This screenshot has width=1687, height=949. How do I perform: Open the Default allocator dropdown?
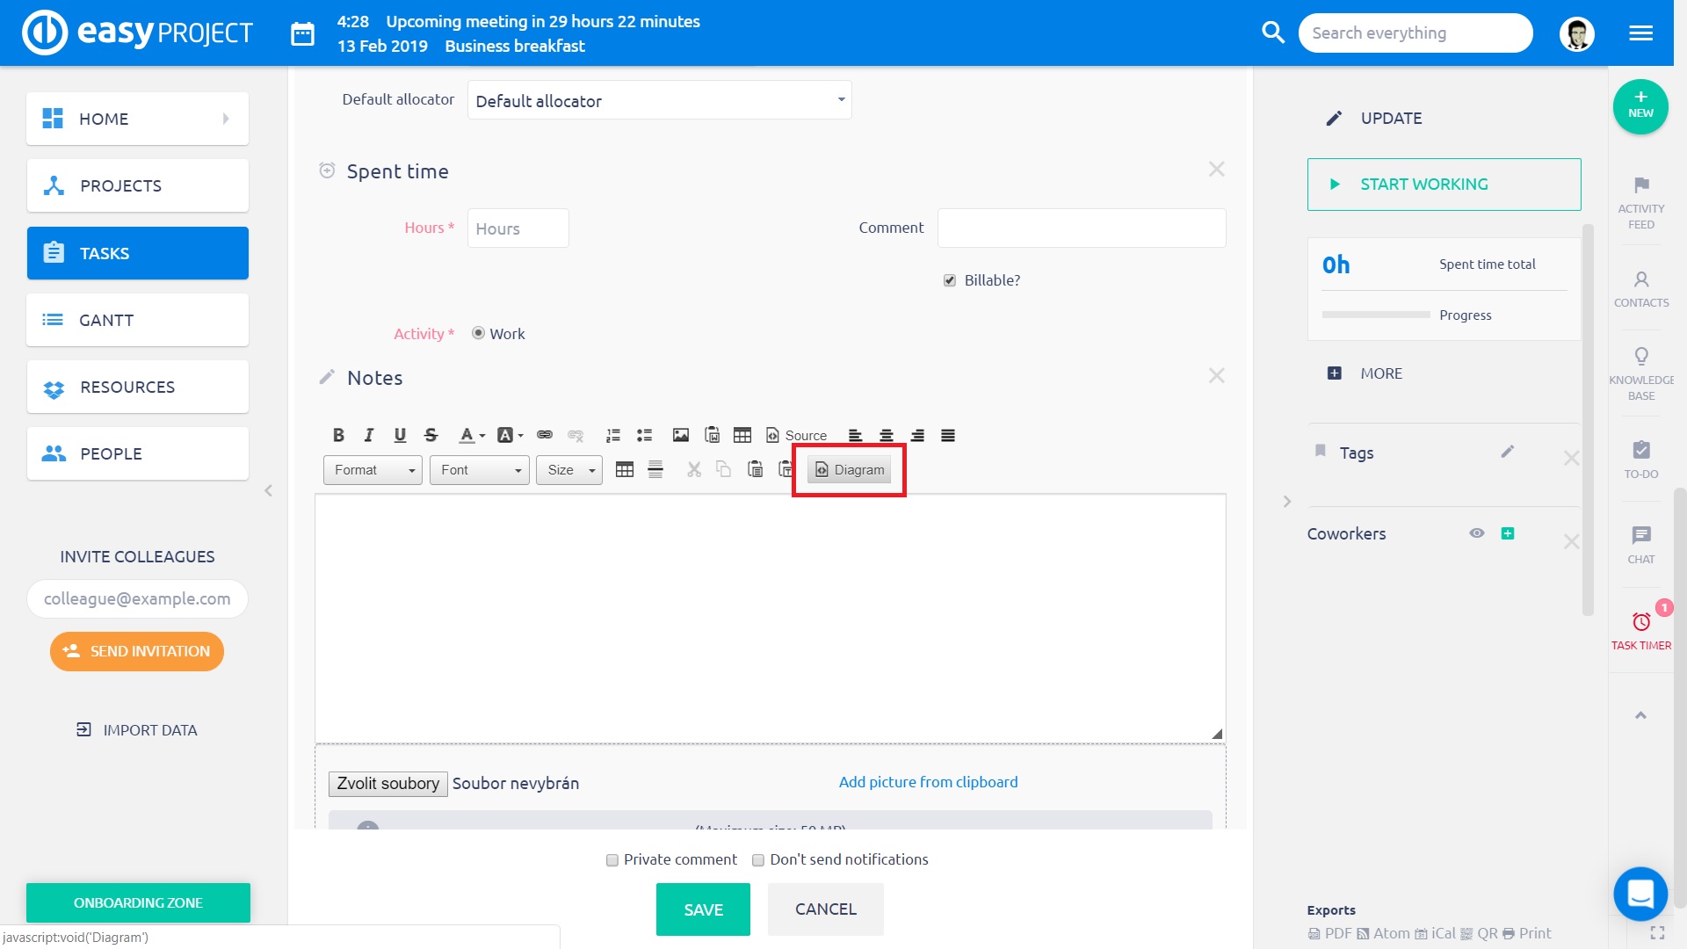tap(659, 100)
